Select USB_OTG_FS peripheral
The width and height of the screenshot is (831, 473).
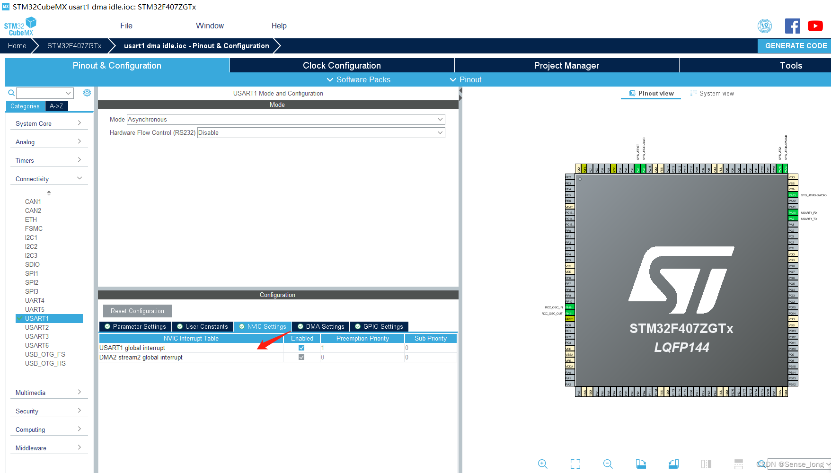(45, 354)
